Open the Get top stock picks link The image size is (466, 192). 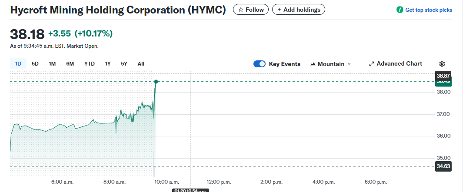point(429,10)
